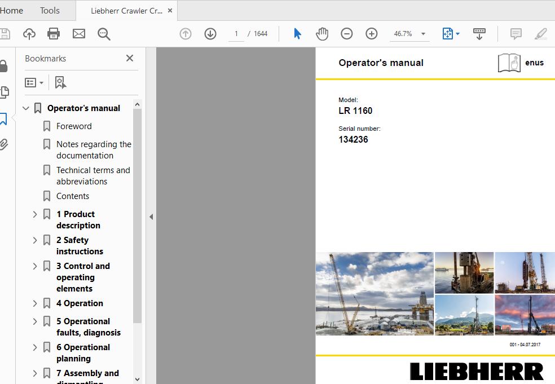Collapse the navigation pane with left arrow
The width and height of the screenshot is (555, 384).
pyautogui.click(x=151, y=217)
